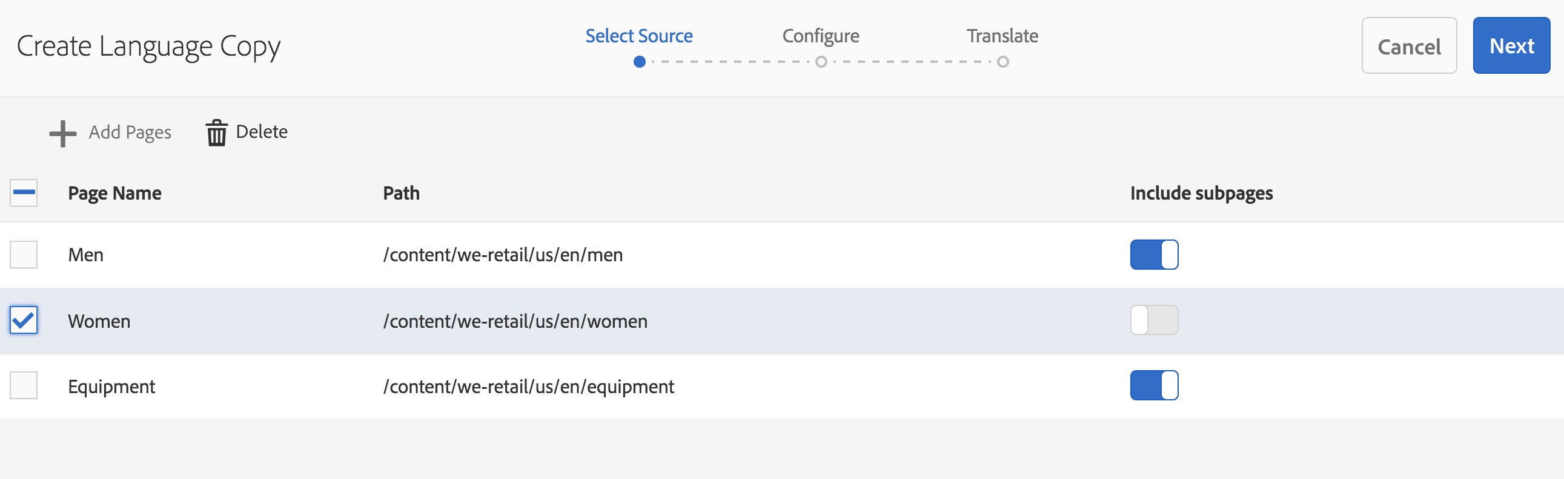Screen dimensions: 1564x479
Task: Select the Equipment row checkbox
Action: point(24,386)
